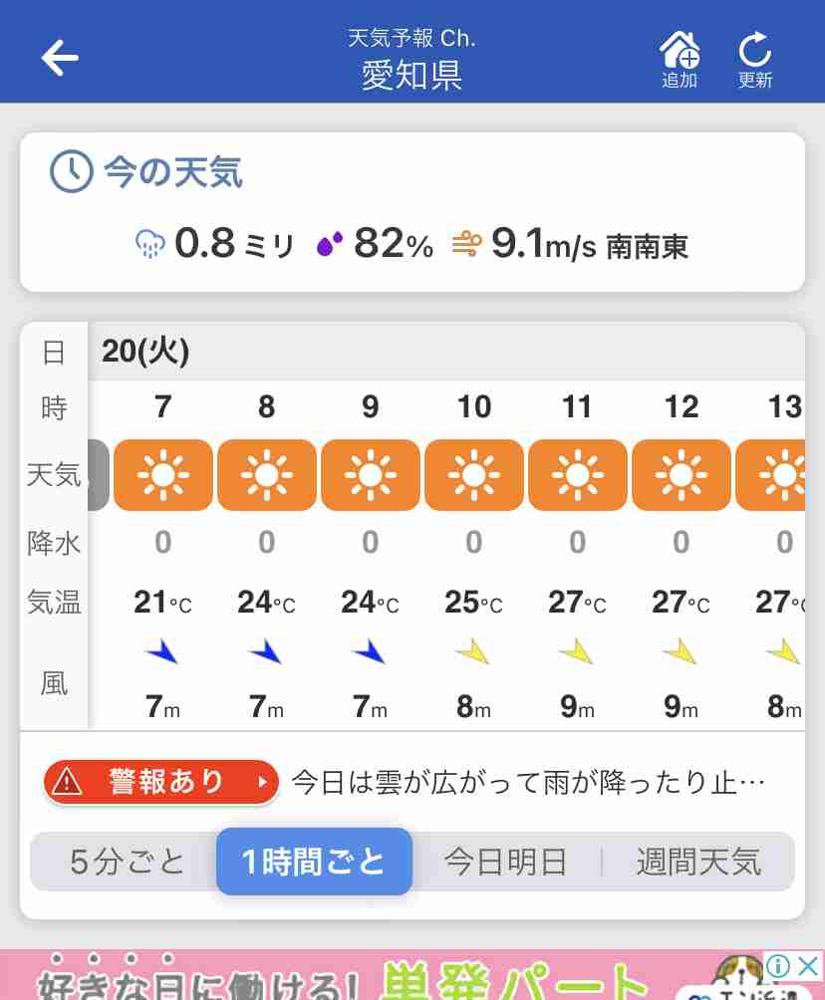Close the ad with the X button
825x1000 pixels.
[808, 965]
